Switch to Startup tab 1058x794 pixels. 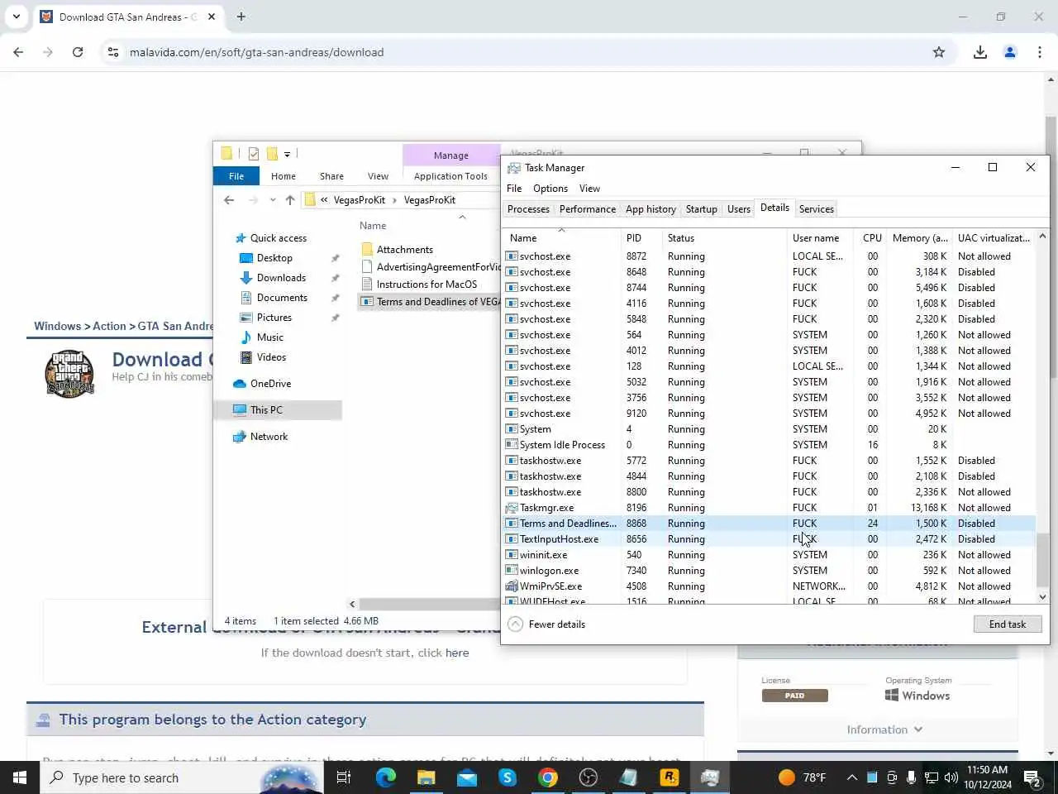[701, 209]
